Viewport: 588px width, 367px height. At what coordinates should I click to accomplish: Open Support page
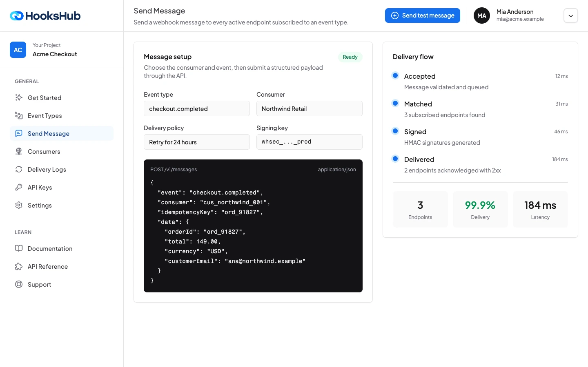(62, 284)
